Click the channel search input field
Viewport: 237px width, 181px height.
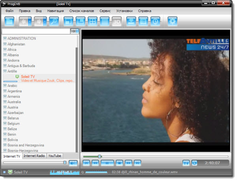[36, 31]
